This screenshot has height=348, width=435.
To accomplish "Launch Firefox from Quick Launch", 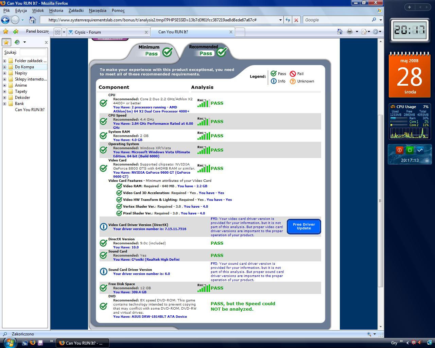I will point(32,343).
